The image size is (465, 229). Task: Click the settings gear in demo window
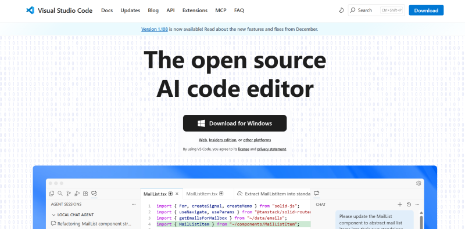(x=419, y=183)
